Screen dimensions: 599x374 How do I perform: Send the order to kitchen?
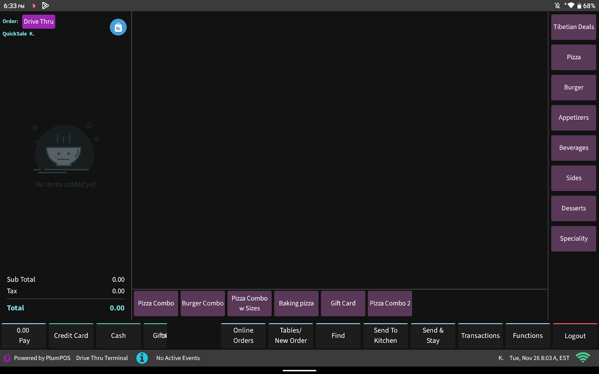pos(385,336)
